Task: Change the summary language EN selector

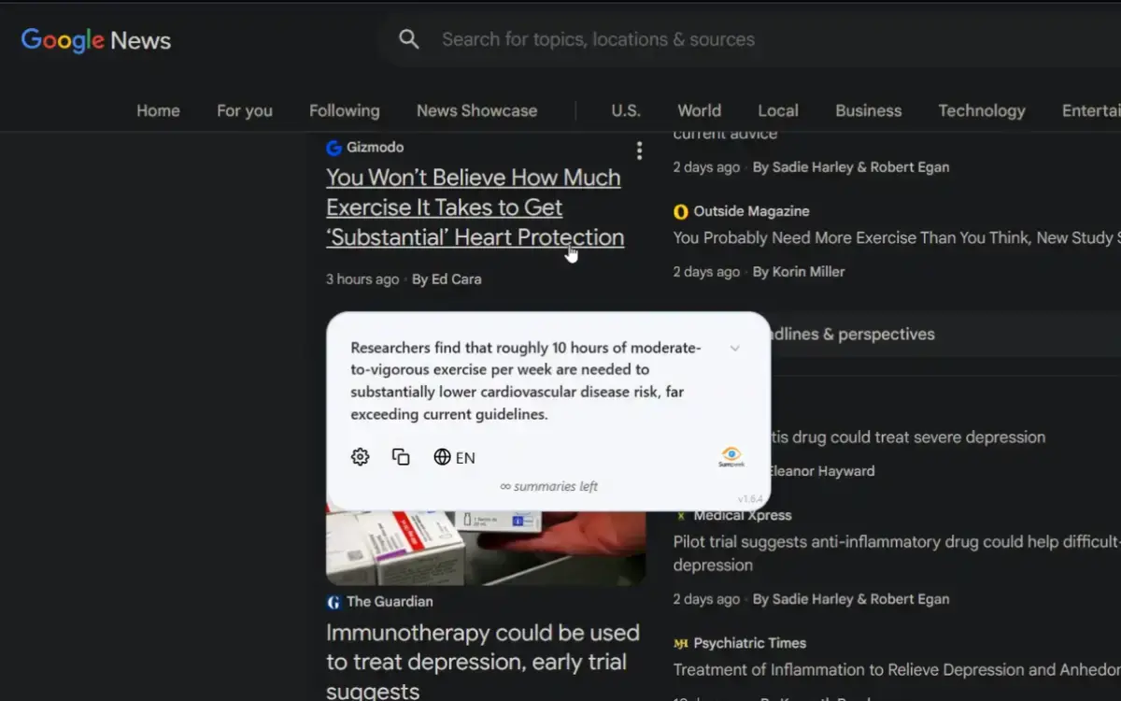Action: coord(455,457)
